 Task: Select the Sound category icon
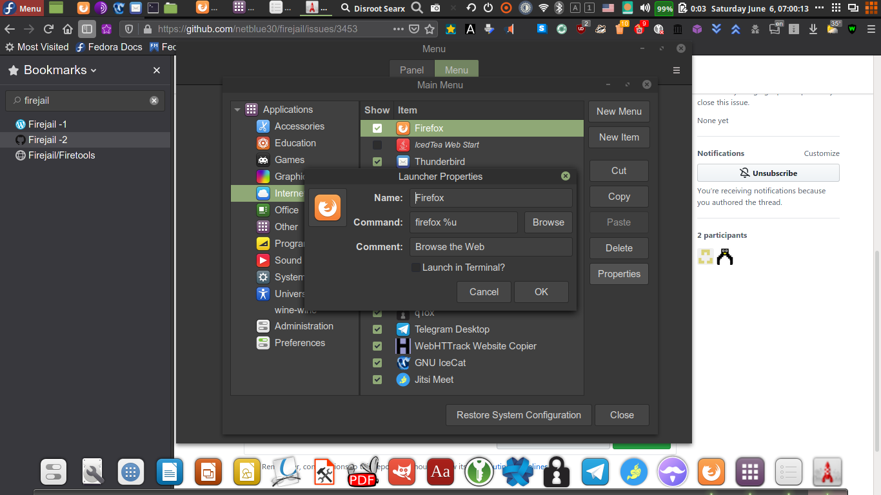pos(262,260)
